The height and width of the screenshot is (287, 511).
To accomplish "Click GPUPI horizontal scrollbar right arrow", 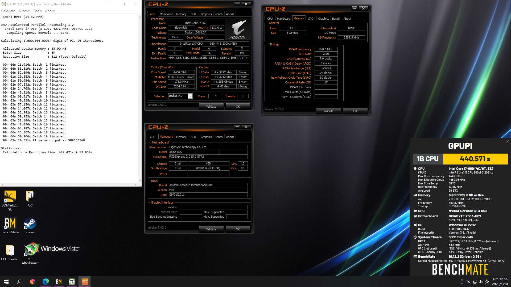I will click(135, 185).
